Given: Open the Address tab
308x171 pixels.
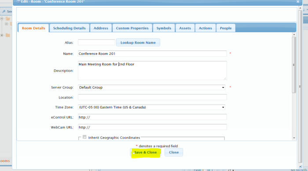Looking at the screenshot, I should (x=101, y=28).
